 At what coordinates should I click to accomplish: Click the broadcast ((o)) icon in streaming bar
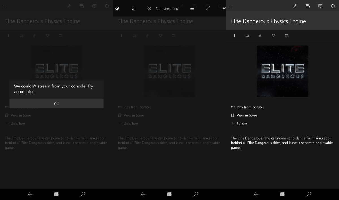click(224, 8)
